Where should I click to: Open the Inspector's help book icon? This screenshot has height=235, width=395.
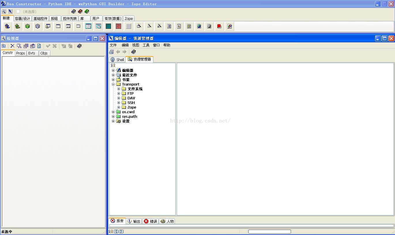79,46
